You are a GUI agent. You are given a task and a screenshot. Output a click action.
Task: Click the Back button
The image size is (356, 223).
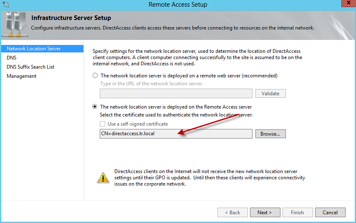232,213
